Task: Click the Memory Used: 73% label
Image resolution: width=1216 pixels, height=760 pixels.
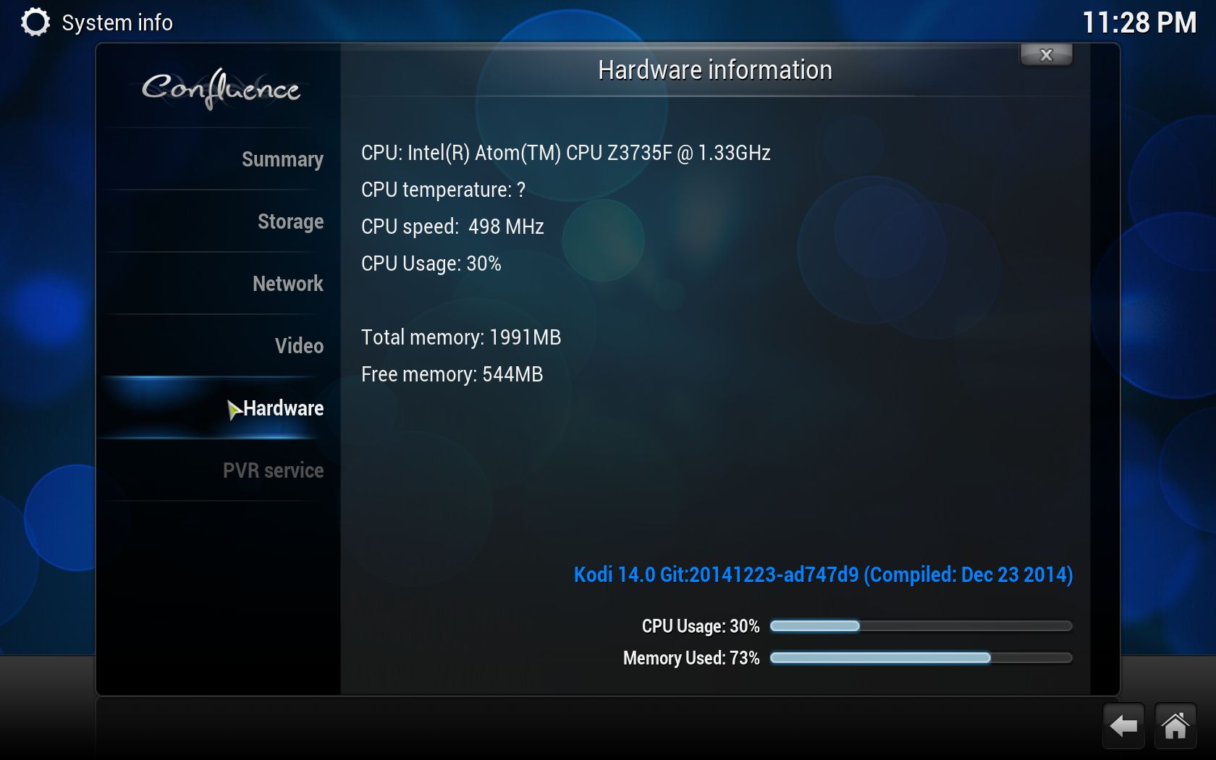Action: (691, 658)
